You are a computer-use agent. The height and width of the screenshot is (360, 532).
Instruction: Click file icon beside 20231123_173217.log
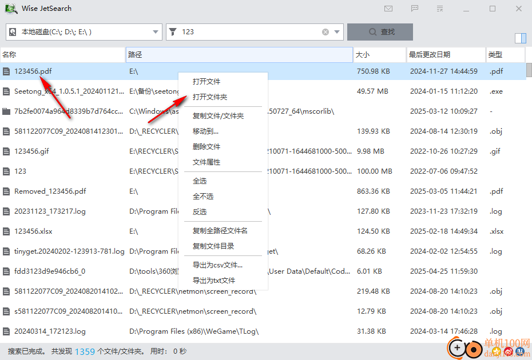(6, 211)
